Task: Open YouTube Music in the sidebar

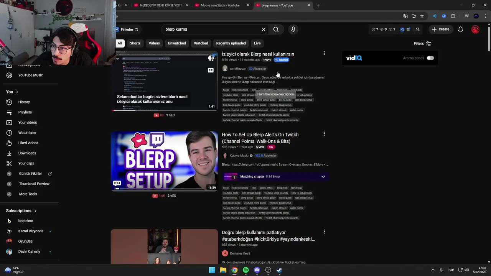Action: pyautogui.click(x=30, y=75)
